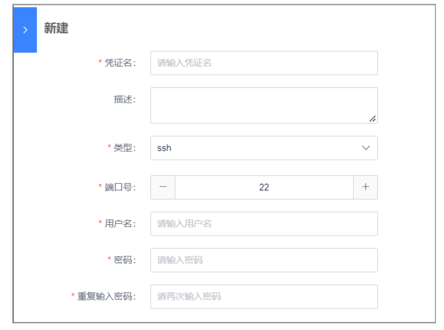The height and width of the screenshot is (330, 444).
Task: Click the plus icon to increase port number
Action: 366,187
